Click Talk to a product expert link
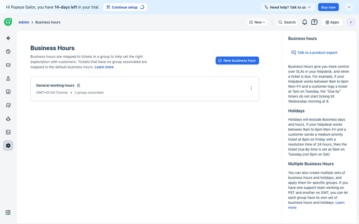Screen dimensions: 359x224 [318, 53]
